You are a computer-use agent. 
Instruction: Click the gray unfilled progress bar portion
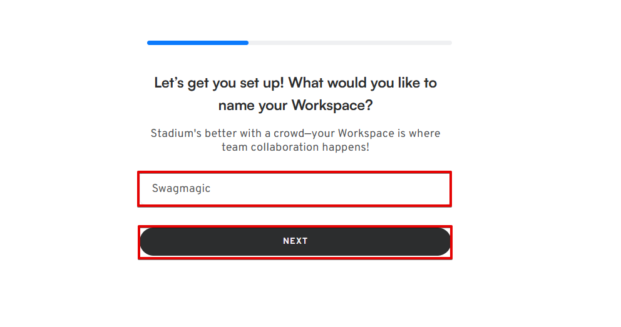coord(351,43)
